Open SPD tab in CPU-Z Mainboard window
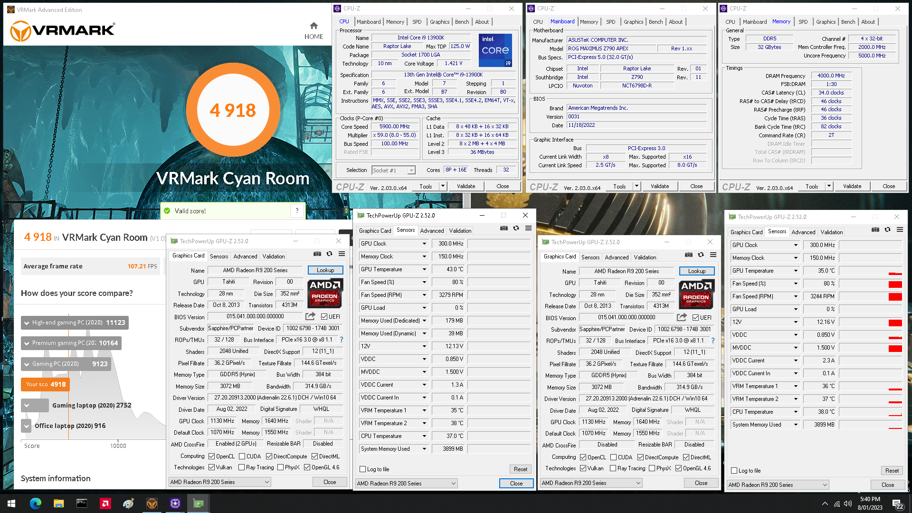This screenshot has width=912, height=513. [x=610, y=22]
